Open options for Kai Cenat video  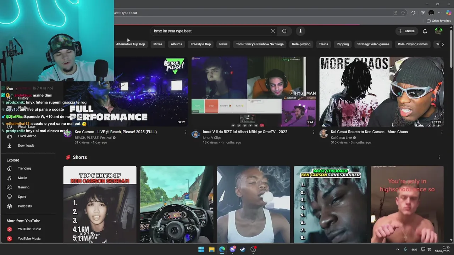click(x=442, y=132)
